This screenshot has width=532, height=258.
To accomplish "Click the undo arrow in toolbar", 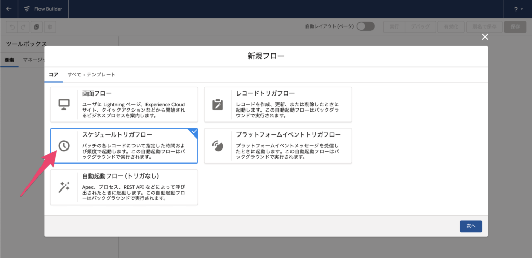I will coord(11,27).
